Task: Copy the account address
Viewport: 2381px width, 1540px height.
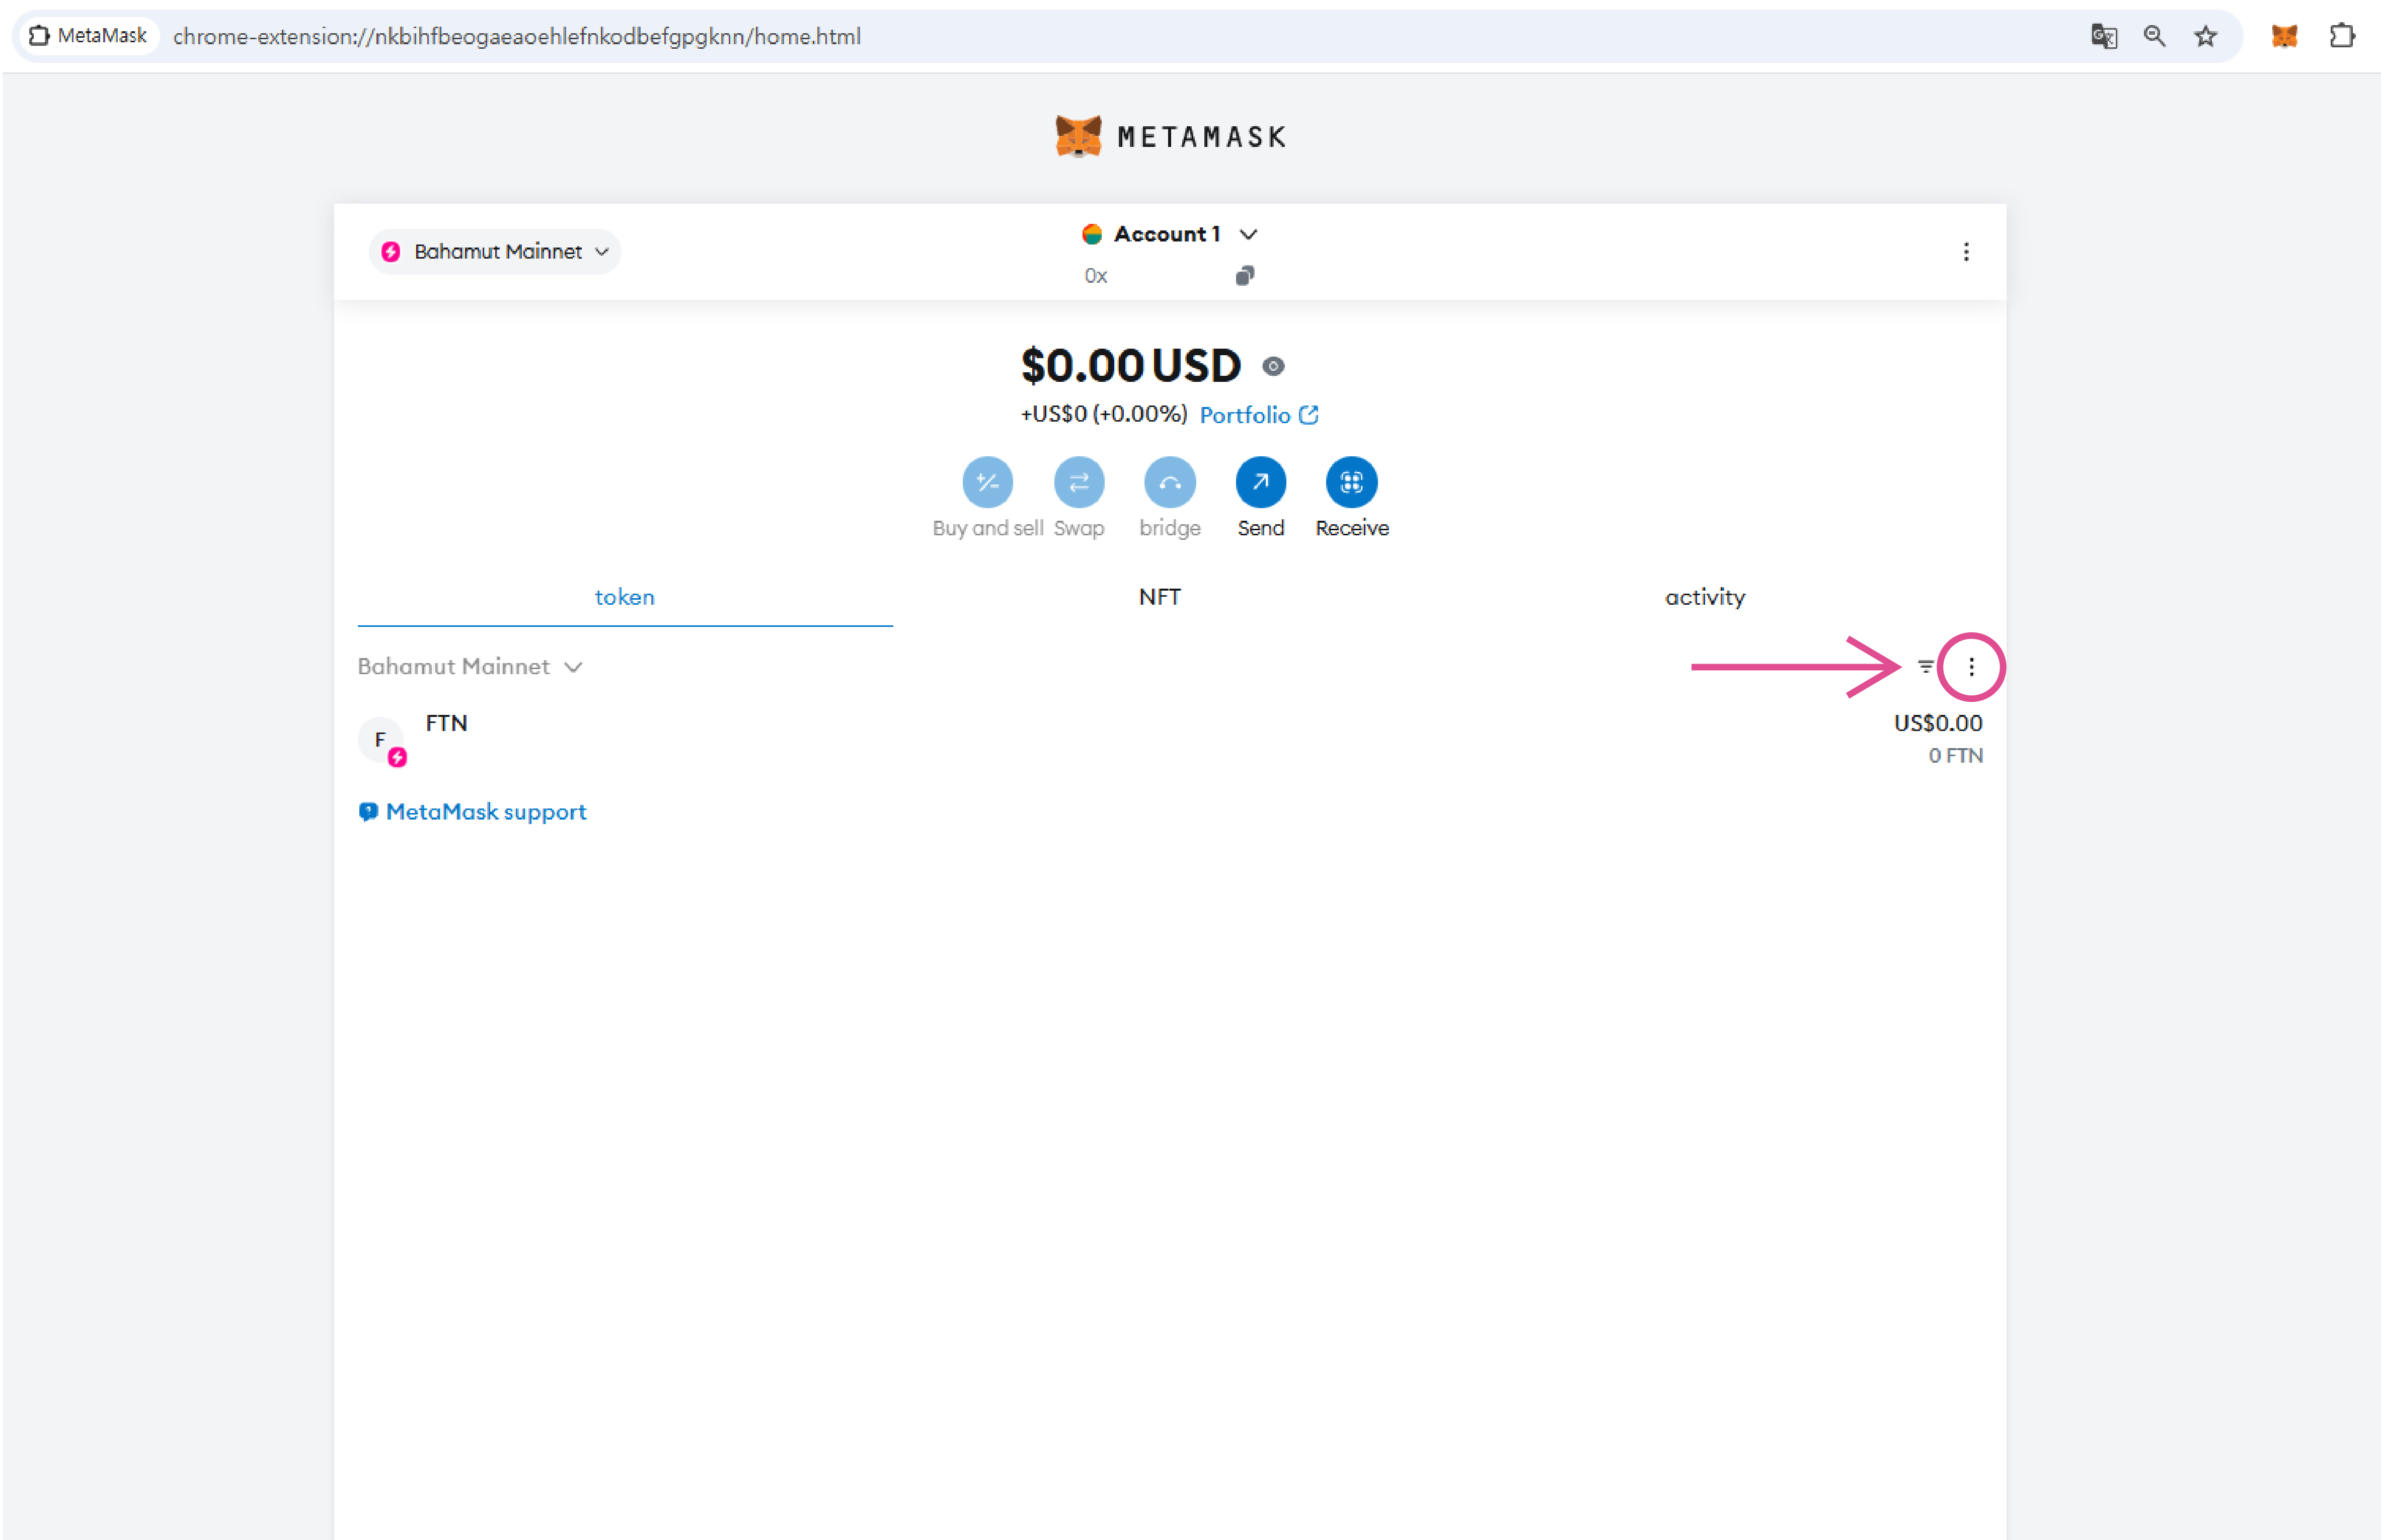Action: (1245, 276)
